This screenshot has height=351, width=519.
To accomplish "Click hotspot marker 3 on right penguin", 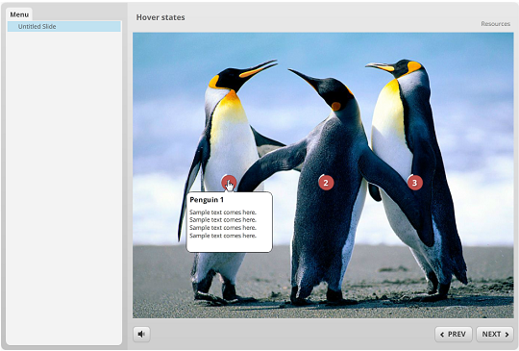I will tap(415, 183).
